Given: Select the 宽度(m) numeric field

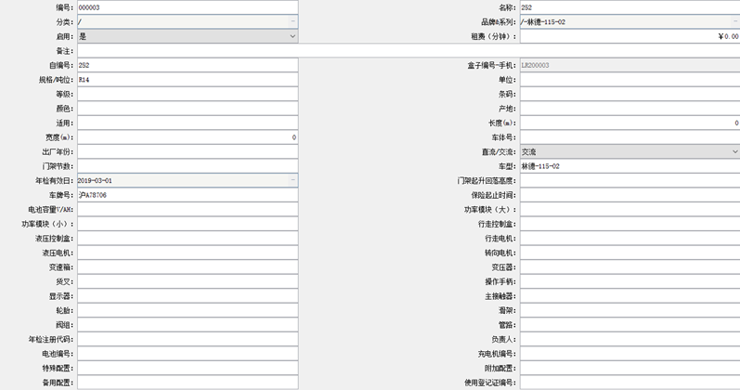Looking at the screenshot, I should click(x=186, y=136).
